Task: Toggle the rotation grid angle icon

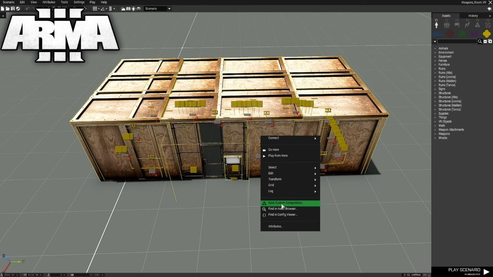Action: 103,9
